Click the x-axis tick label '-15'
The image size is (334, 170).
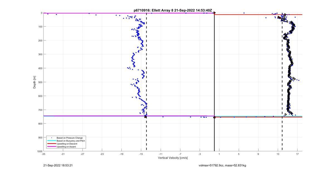pyautogui.click(x=141, y=154)
